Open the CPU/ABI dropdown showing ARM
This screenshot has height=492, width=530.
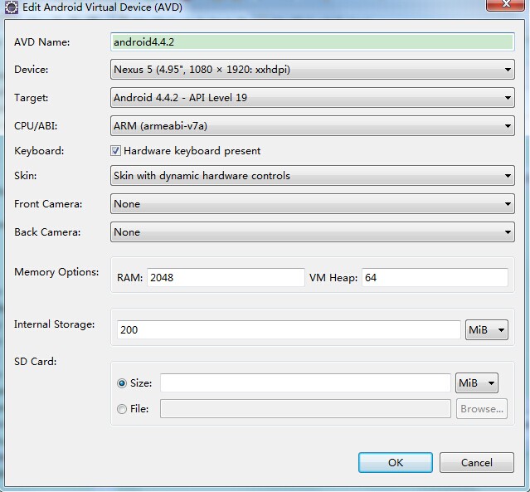click(313, 126)
